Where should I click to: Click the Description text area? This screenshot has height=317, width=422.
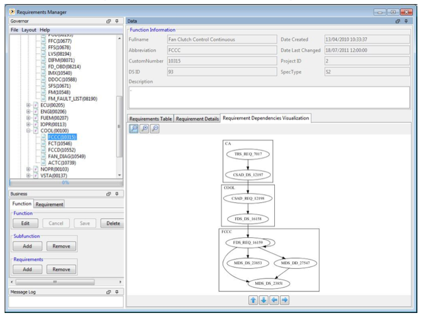(x=269, y=97)
